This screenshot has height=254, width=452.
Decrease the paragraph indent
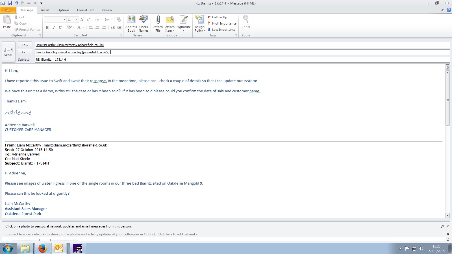(113, 27)
